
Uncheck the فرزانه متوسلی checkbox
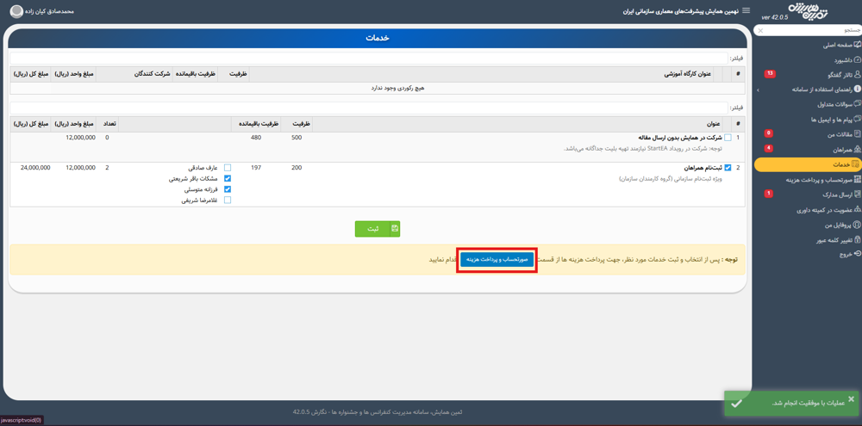pyautogui.click(x=228, y=189)
